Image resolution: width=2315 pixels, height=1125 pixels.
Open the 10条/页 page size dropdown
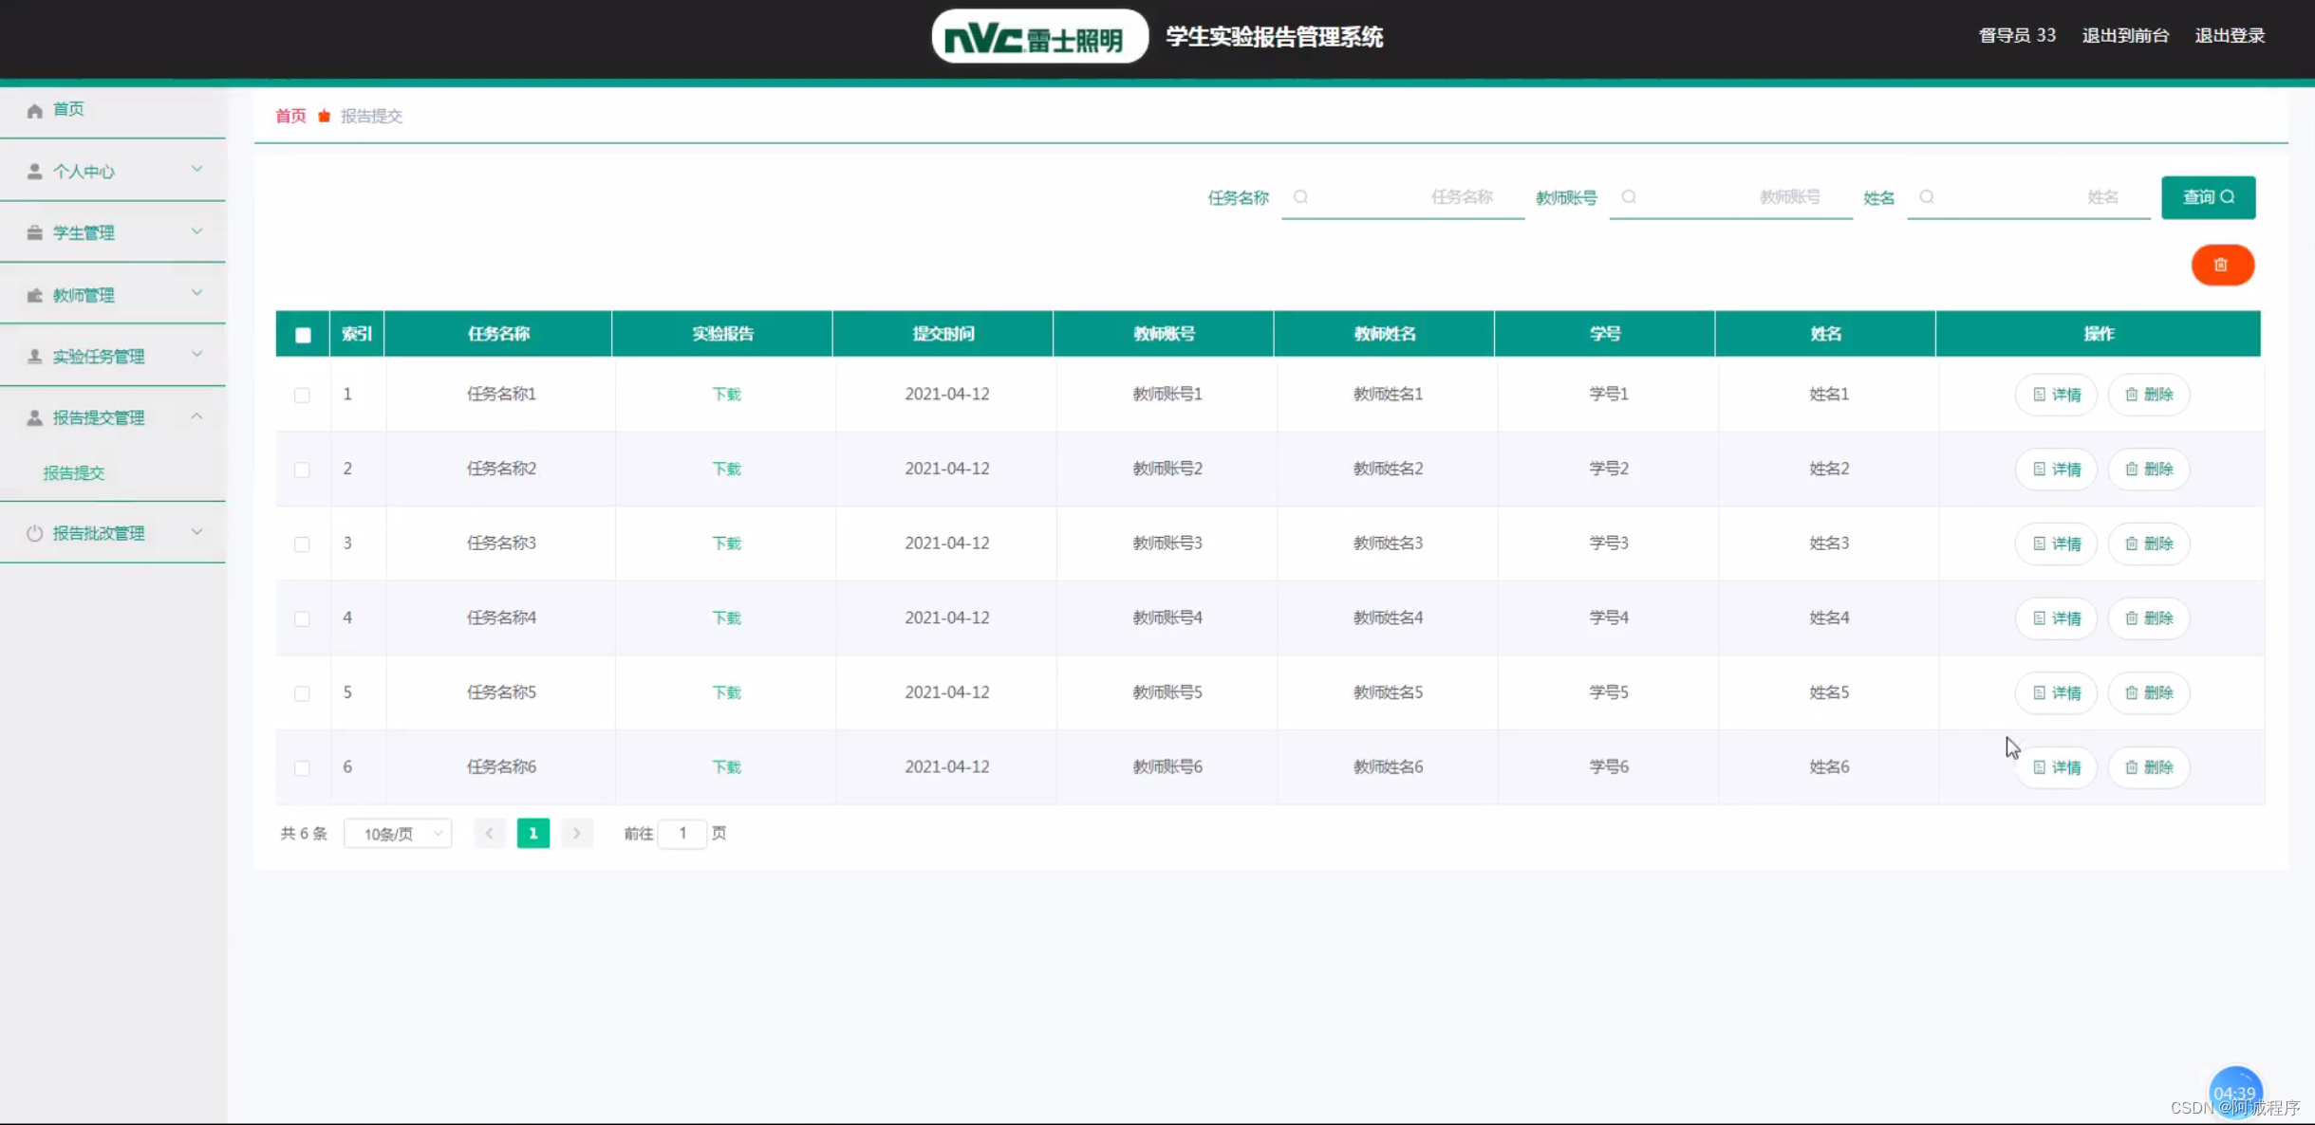pyautogui.click(x=398, y=834)
